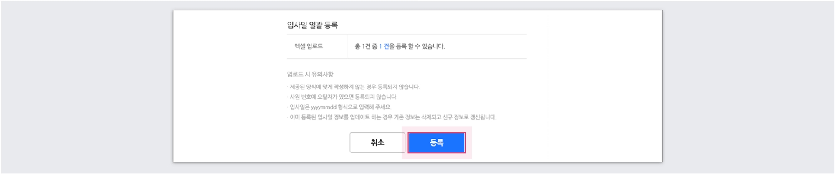Screen dimensions: 835x174
Task: Select the 엑셀 업로드 row label
Action: click(x=309, y=46)
